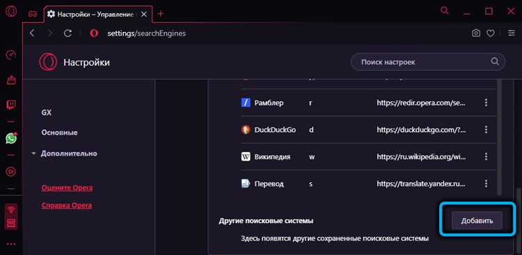This screenshot has height=255, width=522.
Task: Select the Рамблер name text
Action: click(x=269, y=103)
